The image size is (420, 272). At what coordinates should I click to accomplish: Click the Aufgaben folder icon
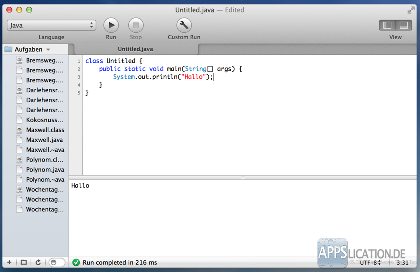tap(9, 49)
